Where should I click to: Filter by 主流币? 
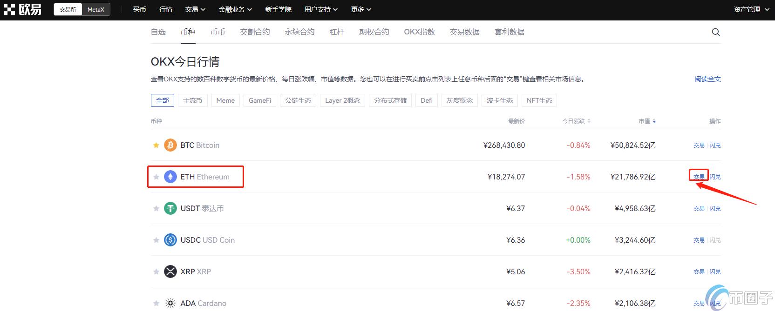click(x=192, y=100)
